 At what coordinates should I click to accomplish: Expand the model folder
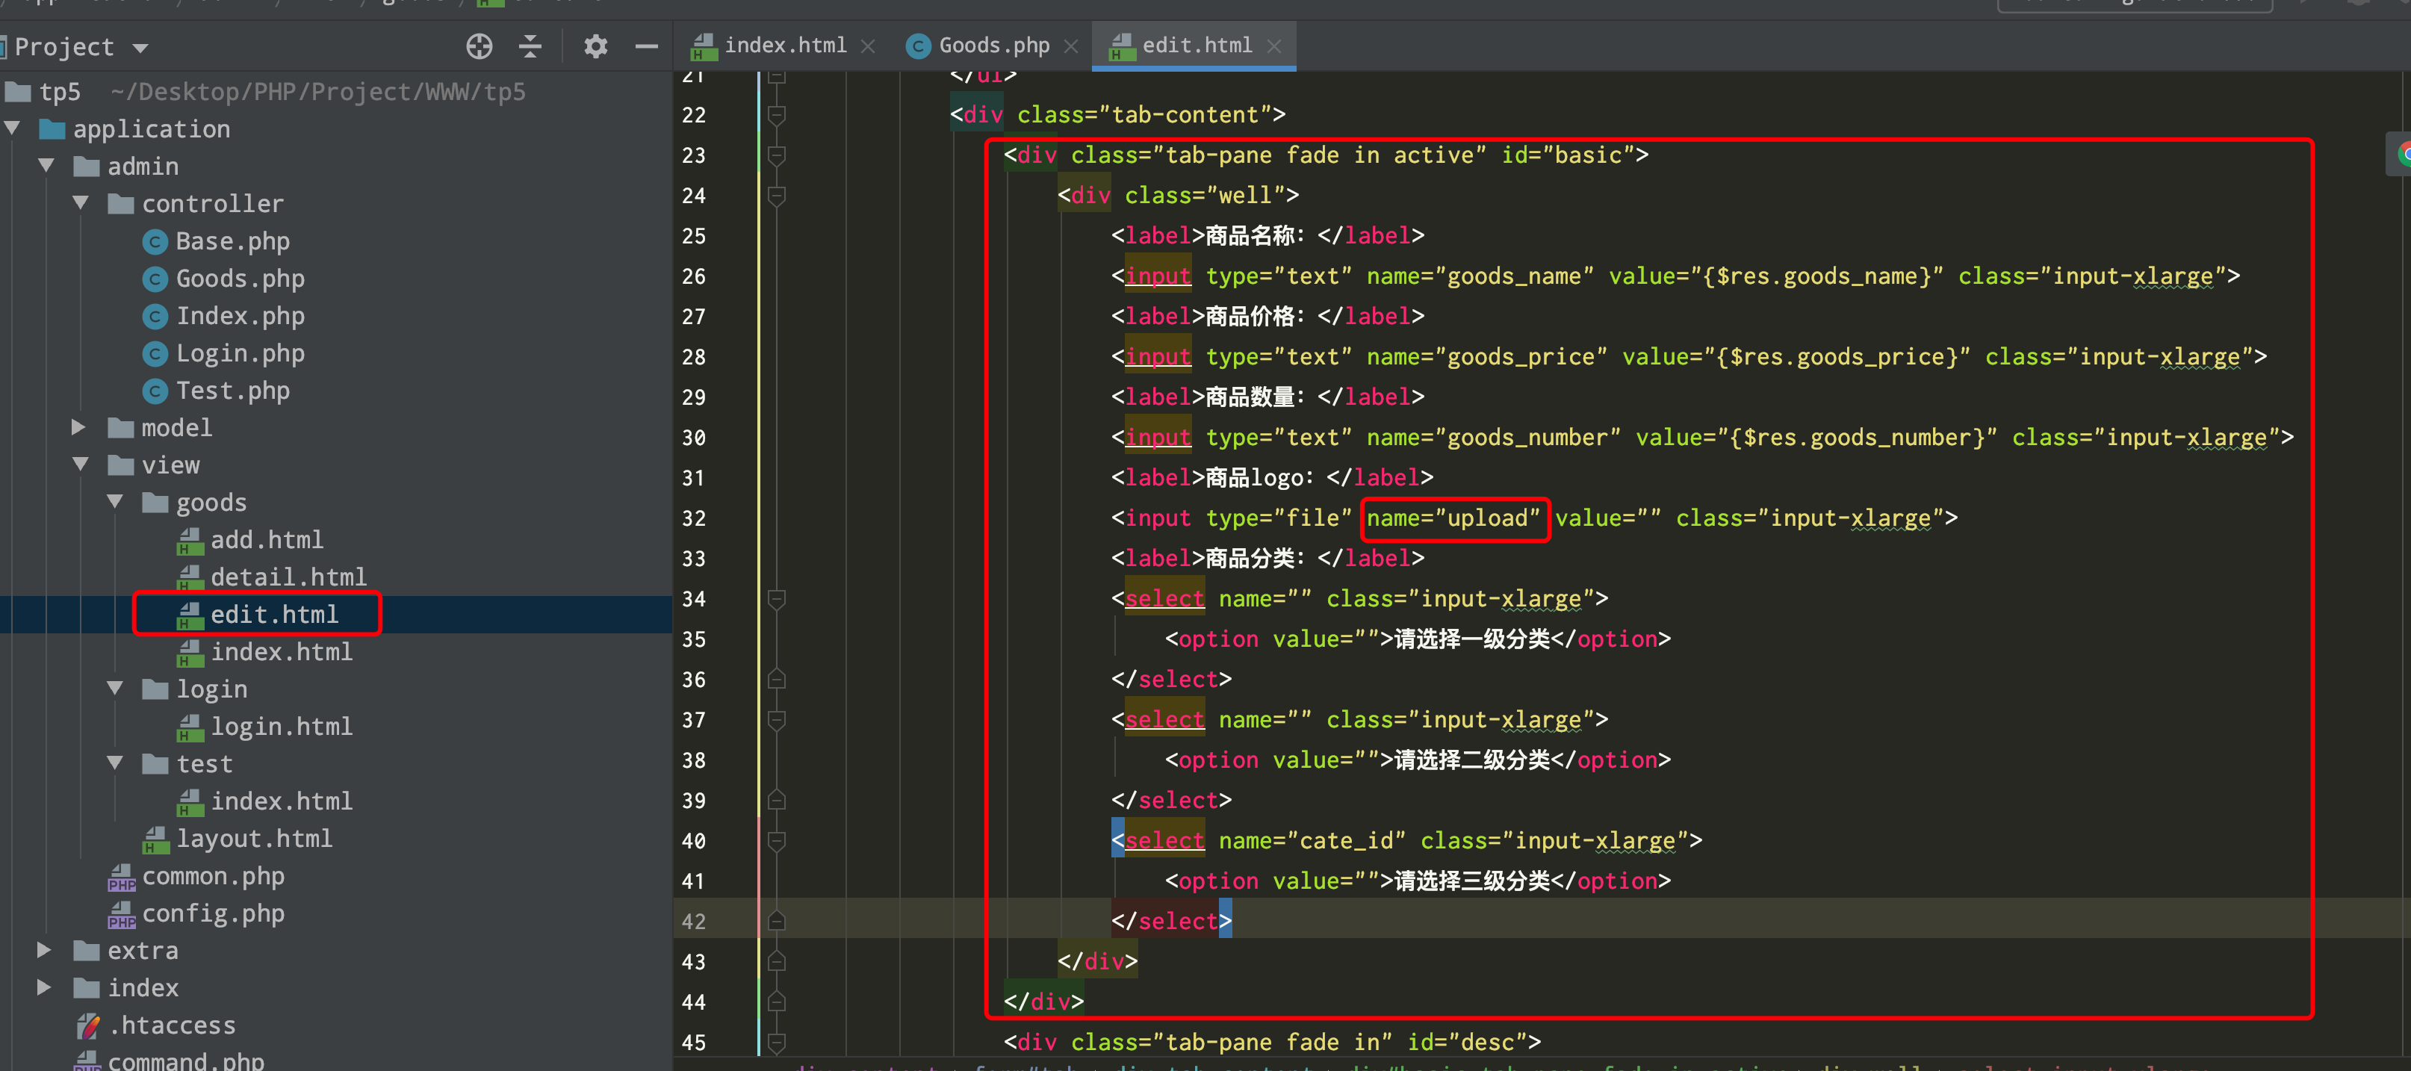click(x=80, y=427)
